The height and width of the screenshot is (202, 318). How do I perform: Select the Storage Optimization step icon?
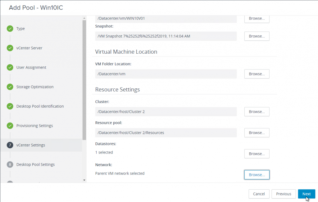click(x=10, y=87)
